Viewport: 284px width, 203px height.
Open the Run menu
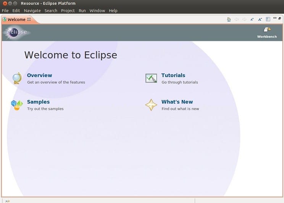click(82, 11)
